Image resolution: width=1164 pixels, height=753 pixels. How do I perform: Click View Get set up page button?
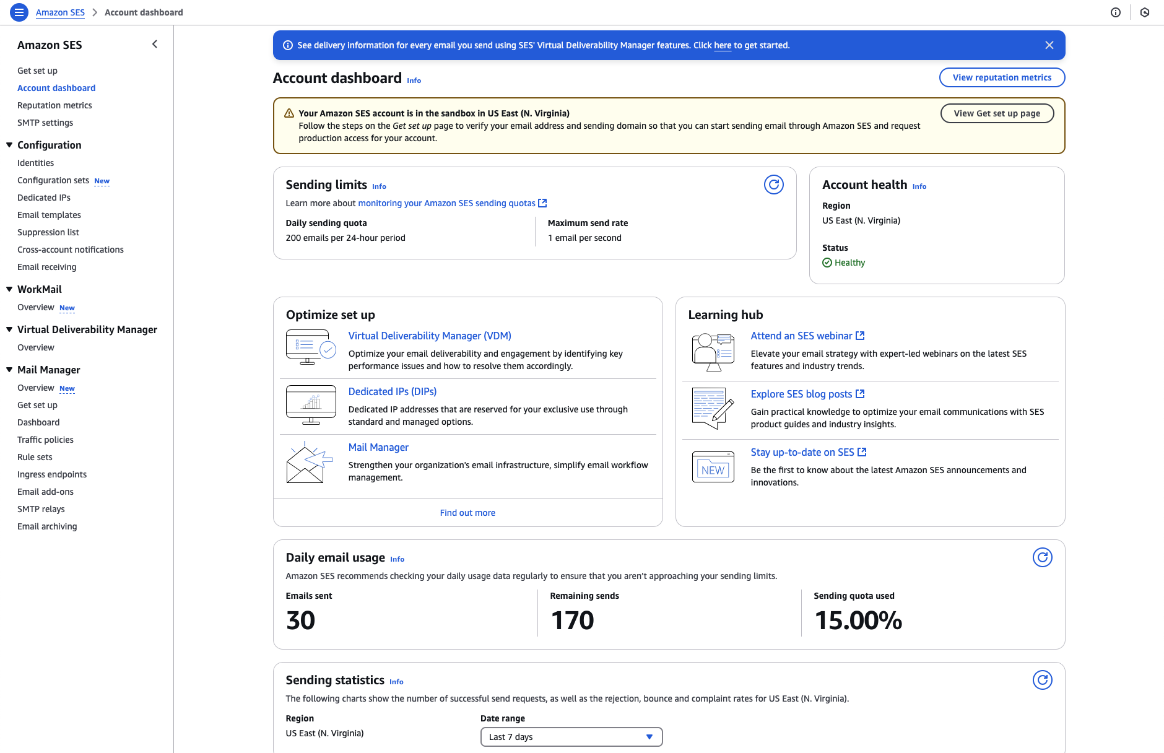coord(997,113)
